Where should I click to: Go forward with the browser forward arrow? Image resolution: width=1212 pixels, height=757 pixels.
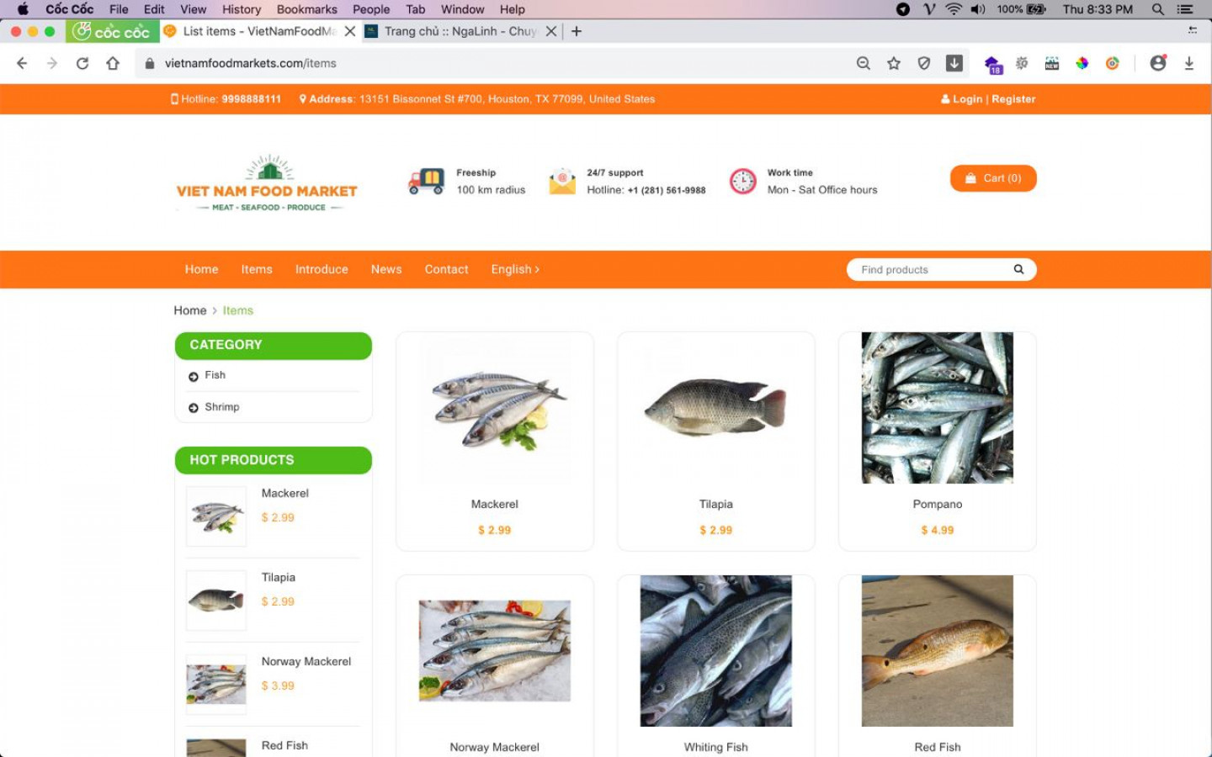[x=52, y=63]
